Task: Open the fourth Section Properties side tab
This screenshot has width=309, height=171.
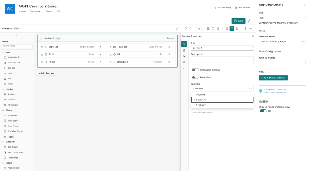Action: point(184,62)
